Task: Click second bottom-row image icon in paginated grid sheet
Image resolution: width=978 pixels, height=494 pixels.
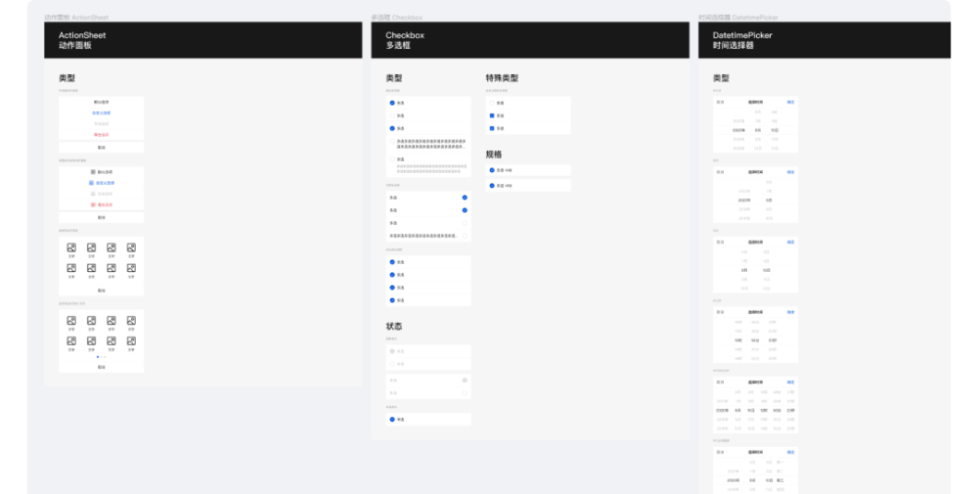Action: click(x=91, y=341)
